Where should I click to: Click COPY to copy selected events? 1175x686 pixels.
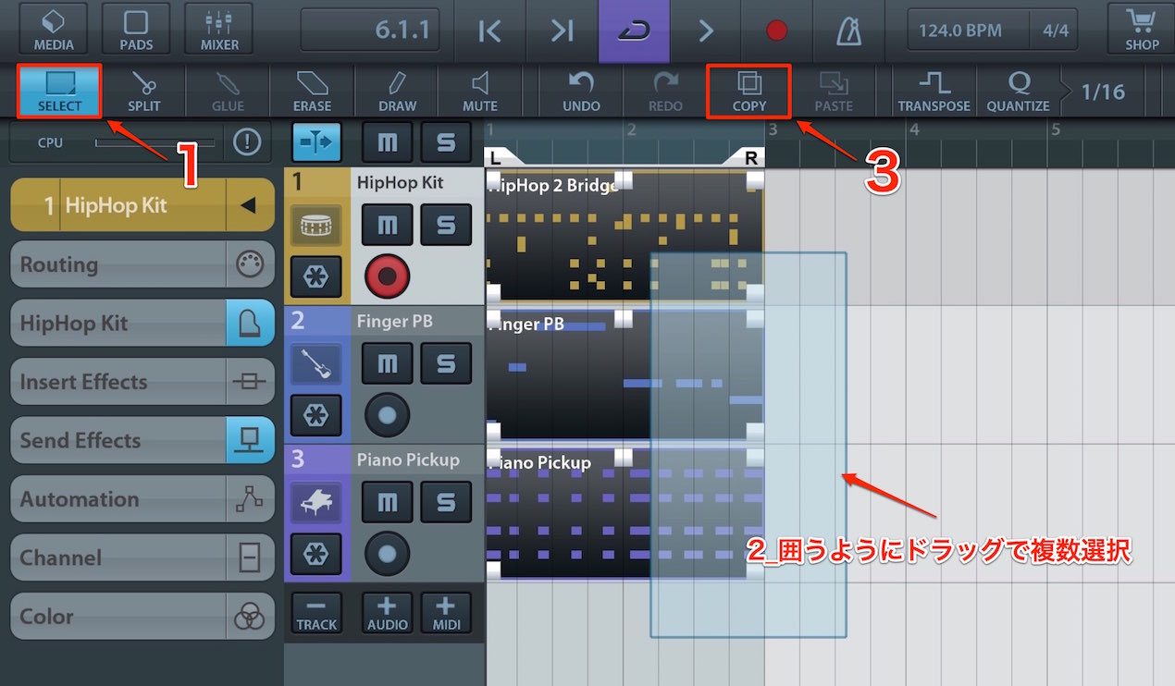(749, 91)
